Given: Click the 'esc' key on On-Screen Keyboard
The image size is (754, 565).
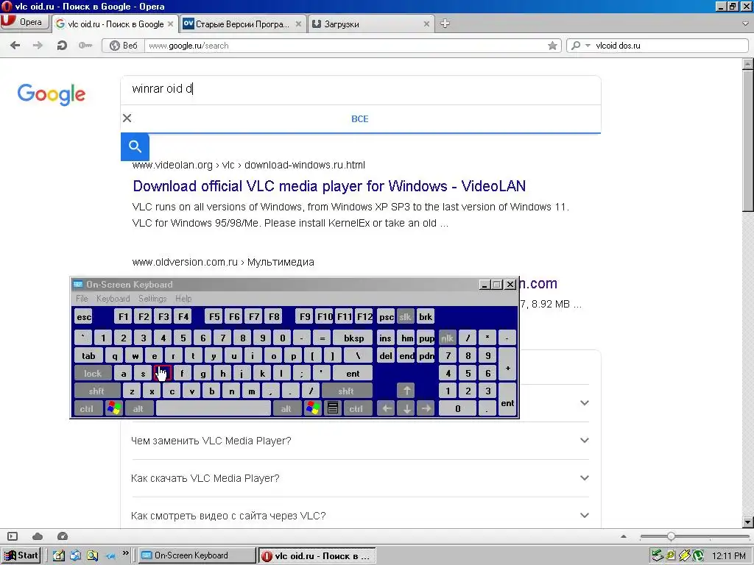Looking at the screenshot, I should (84, 316).
